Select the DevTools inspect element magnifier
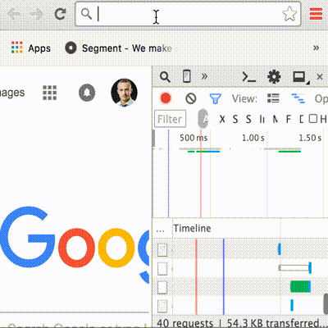The image size is (328, 328). [x=165, y=77]
